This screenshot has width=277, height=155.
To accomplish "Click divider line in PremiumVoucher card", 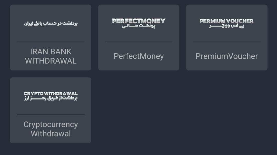I will (226, 42).
